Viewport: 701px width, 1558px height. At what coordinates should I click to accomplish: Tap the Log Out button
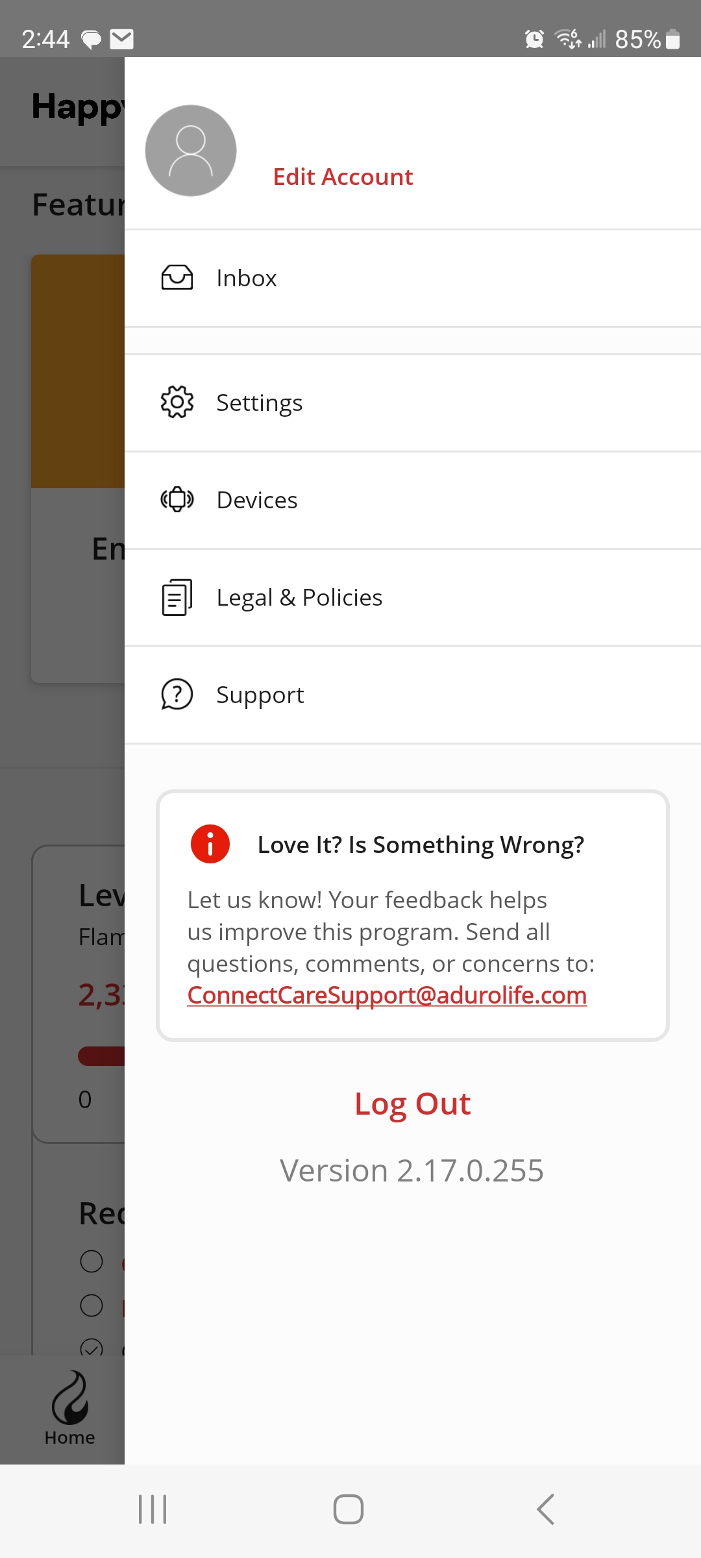413,1104
